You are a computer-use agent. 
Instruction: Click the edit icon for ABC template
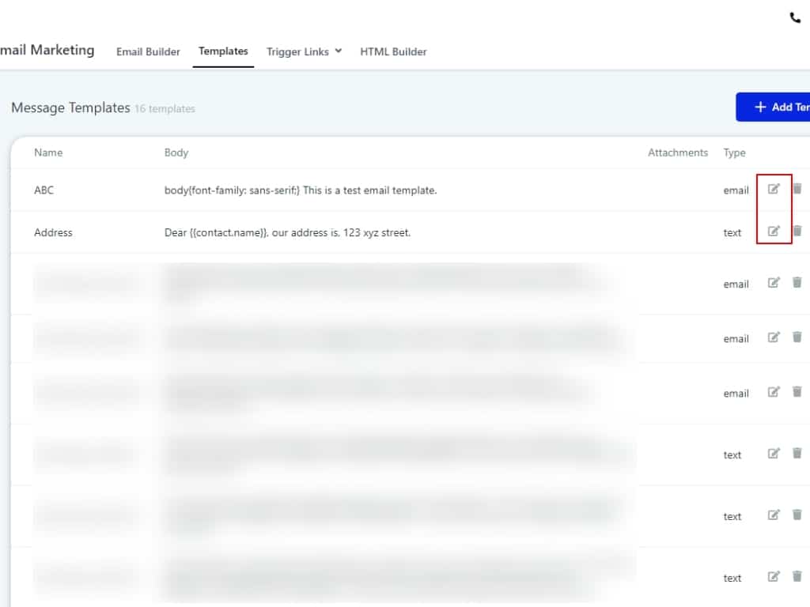[774, 189]
